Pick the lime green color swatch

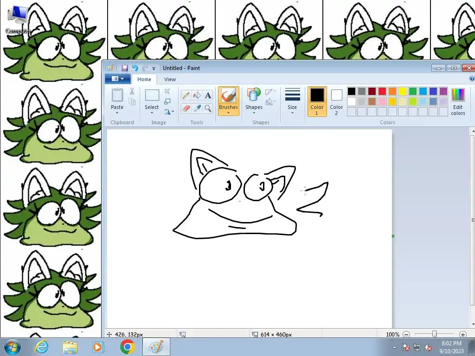[412, 102]
